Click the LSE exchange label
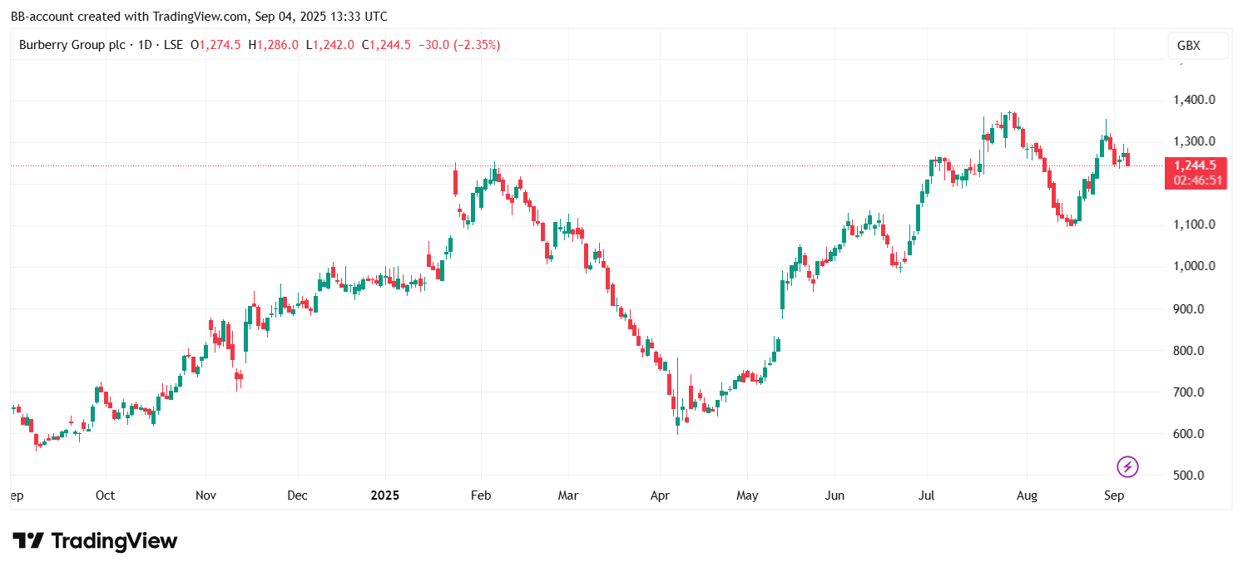 coord(173,45)
